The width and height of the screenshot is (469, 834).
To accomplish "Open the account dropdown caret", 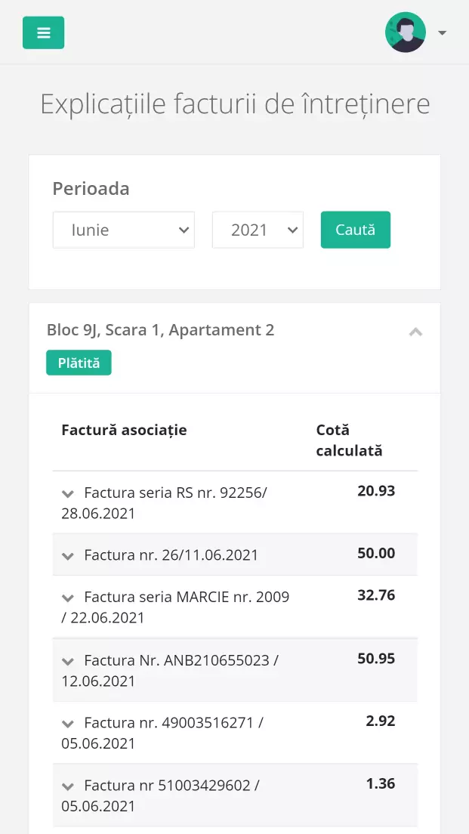I will pyautogui.click(x=443, y=32).
